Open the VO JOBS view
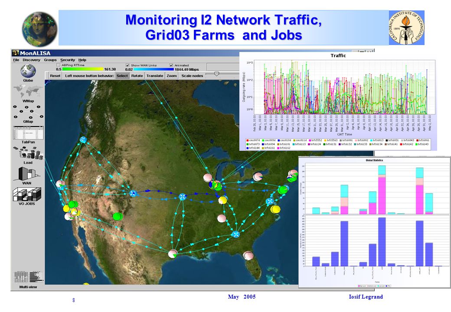451x312 pixels. [x=27, y=194]
